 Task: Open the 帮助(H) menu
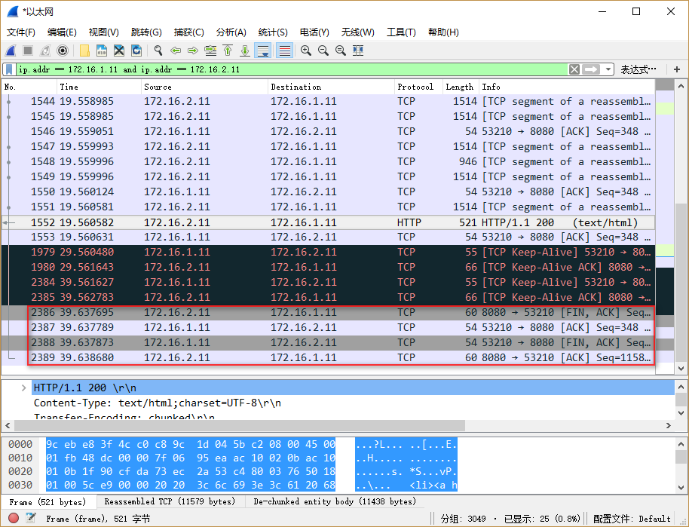pyautogui.click(x=443, y=32)
